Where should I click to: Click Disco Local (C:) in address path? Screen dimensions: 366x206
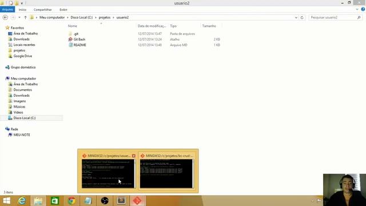(x=81, y=18)
